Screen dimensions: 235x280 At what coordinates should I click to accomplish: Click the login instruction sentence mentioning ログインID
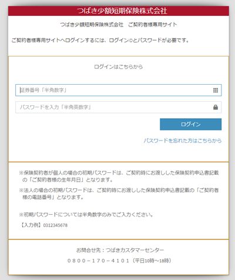pos(100,41)
